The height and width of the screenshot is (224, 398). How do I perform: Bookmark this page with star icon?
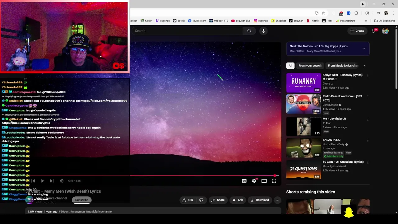(323, 13)
